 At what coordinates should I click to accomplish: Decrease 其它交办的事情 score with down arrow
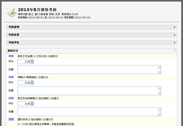pos(32,105)
